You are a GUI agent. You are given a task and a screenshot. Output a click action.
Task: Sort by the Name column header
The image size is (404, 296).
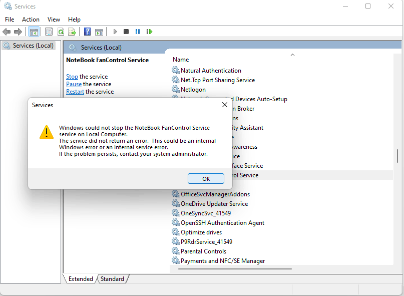click(x=181, y=60)
